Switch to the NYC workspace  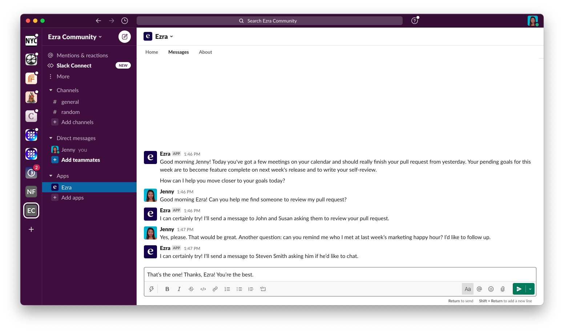coord(31,41)
